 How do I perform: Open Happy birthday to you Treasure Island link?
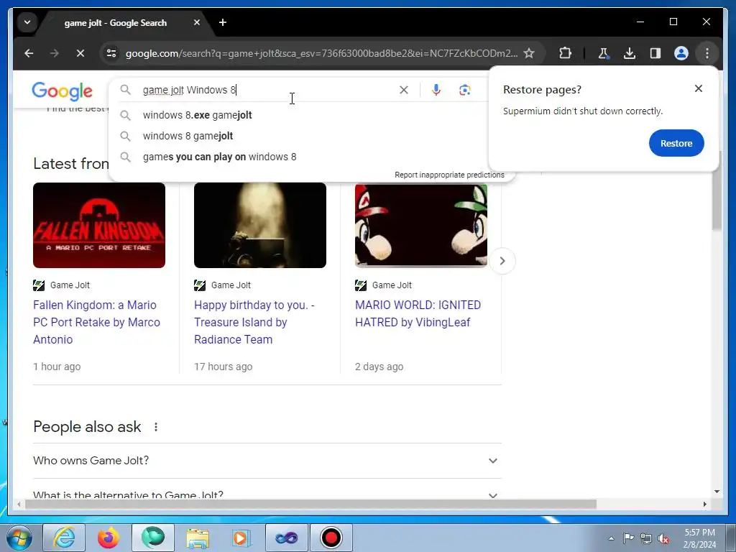[254, 322]
